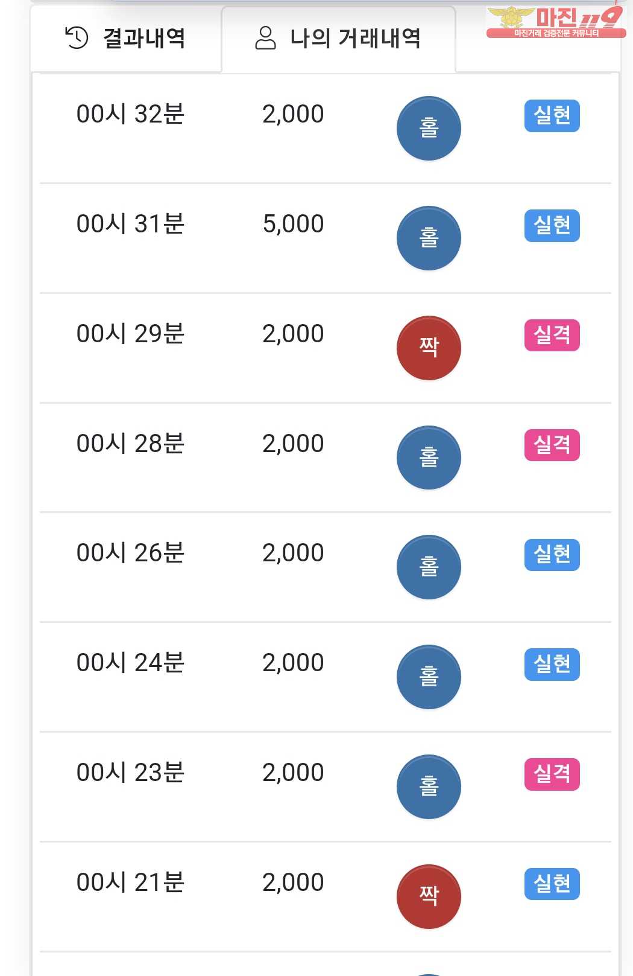This screenshot has height=976, width=633.
Task: Select the 5,000 amount entry
Action: pos(294,224)
